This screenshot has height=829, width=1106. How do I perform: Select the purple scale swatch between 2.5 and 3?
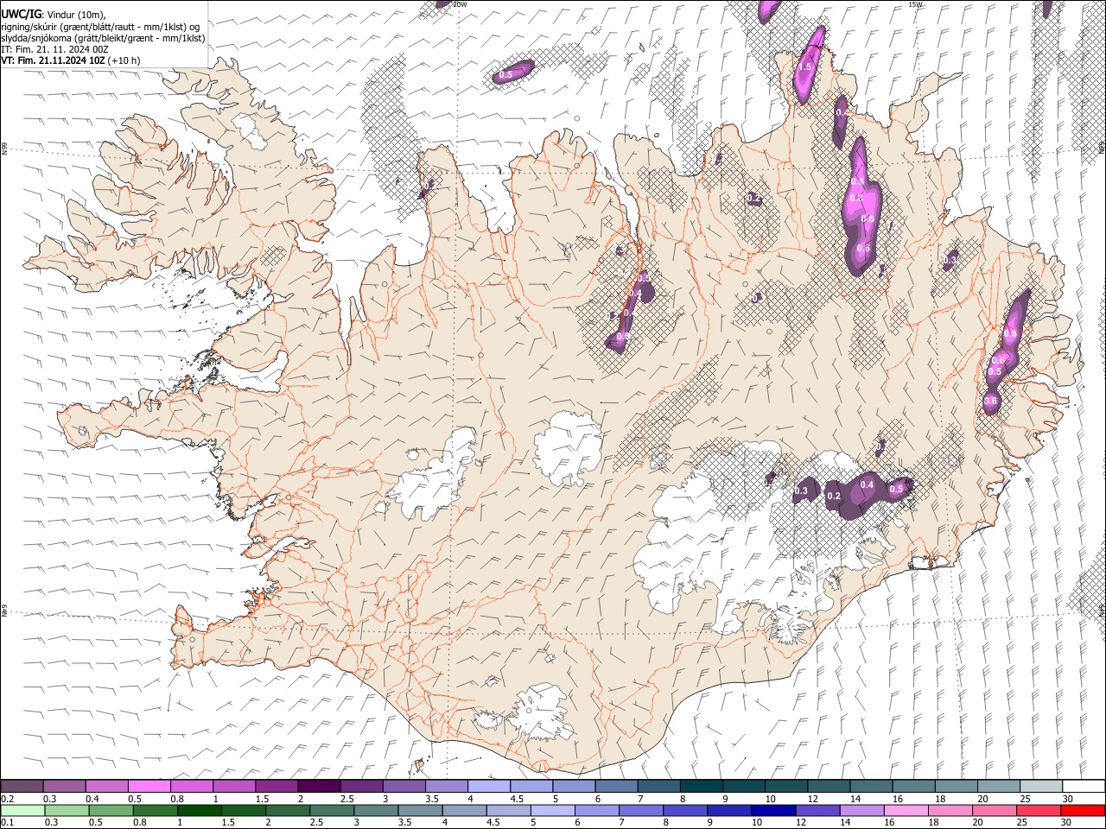[361, 786]
